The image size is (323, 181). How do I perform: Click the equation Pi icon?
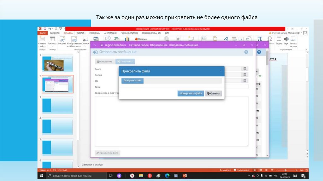[x=260, y=39]
